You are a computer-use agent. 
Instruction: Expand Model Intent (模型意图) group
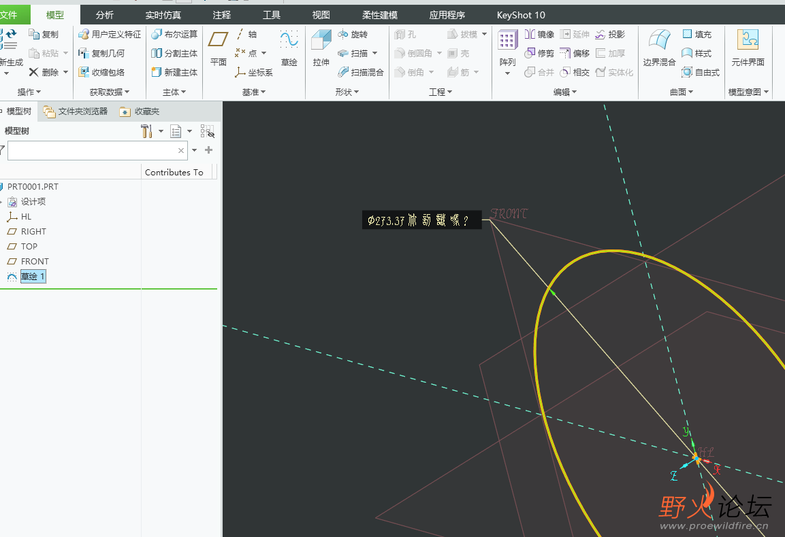pyautogui.click(x=748, y=92)
